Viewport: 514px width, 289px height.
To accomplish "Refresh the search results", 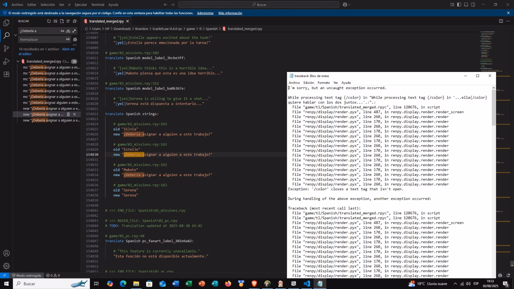I will point(49,22).
